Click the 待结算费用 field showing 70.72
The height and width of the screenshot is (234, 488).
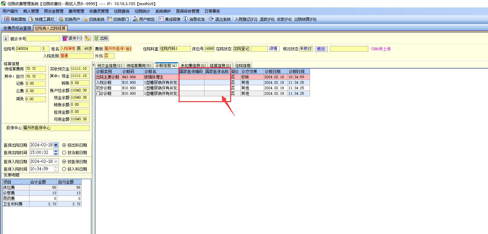pos(36,69)
